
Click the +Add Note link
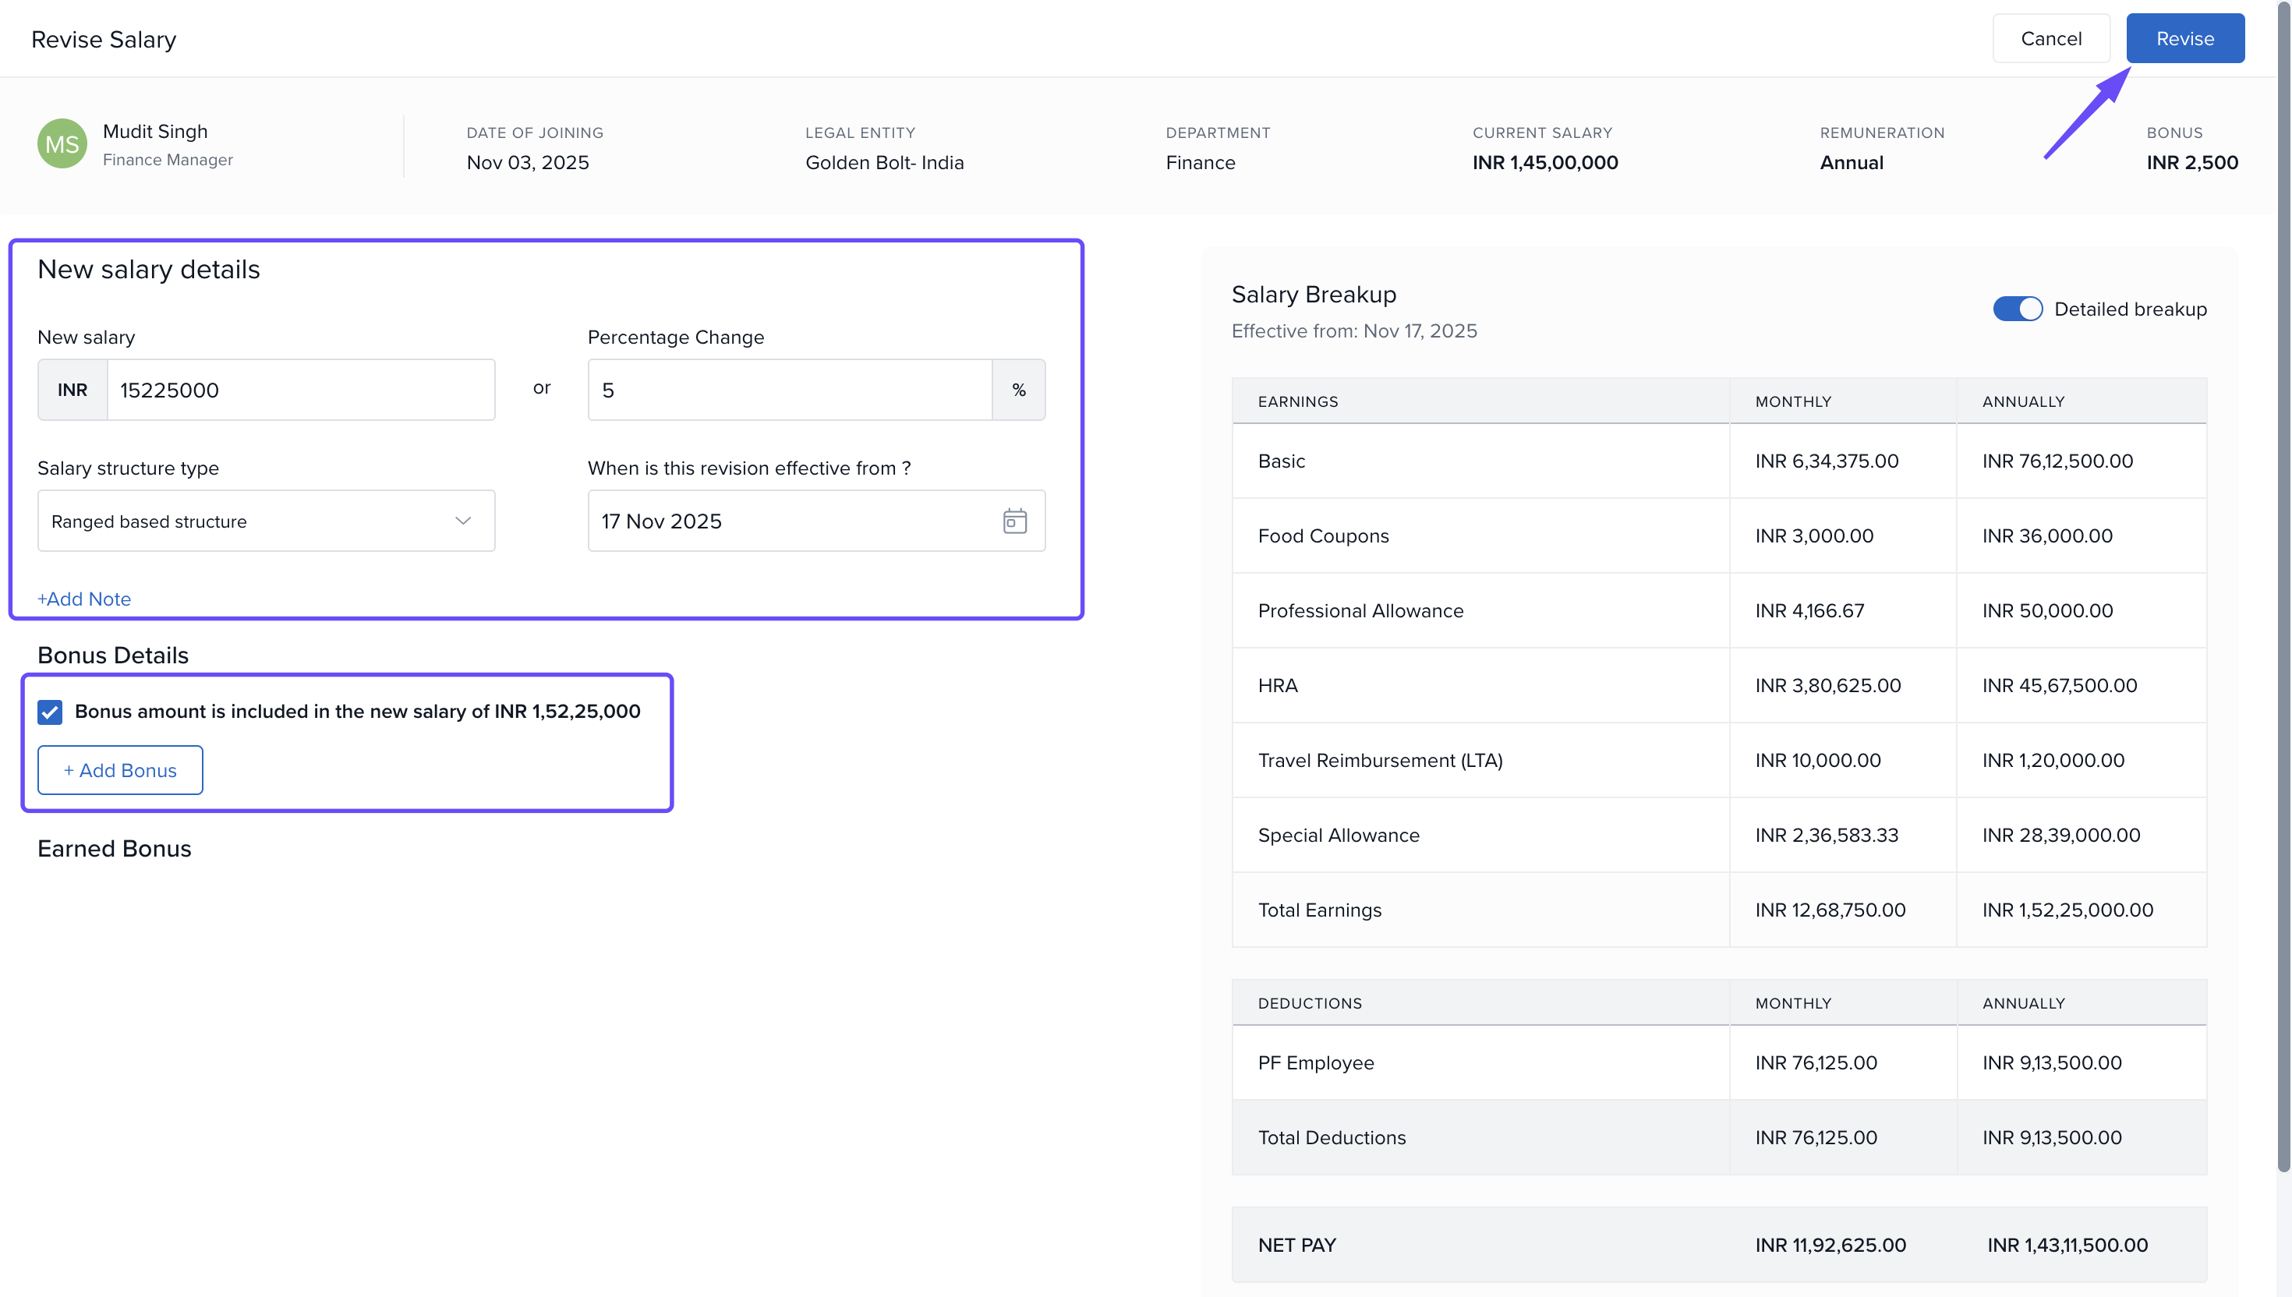pyautogui.click(x=85, y=599)
